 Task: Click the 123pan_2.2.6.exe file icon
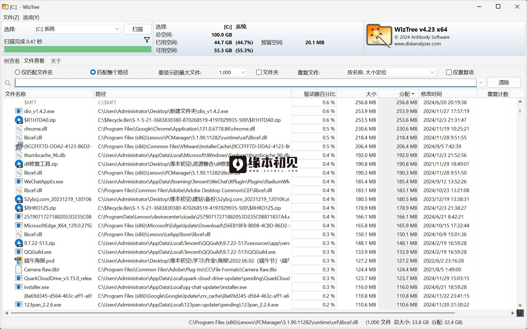(x=19, y=305)
